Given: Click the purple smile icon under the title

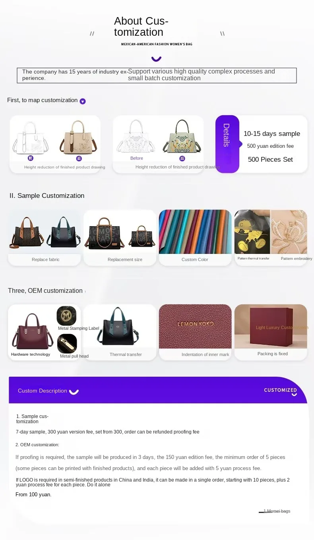Looking at the screenshot, I should click(156, 59).
